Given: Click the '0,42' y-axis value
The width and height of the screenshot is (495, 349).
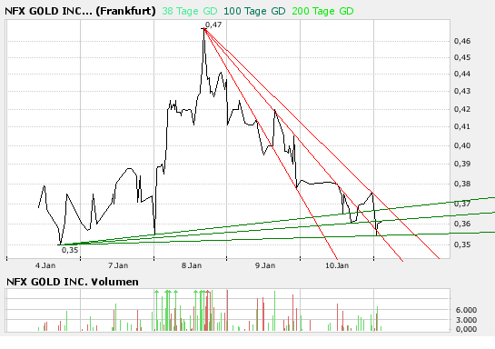Looking at the screenshot, I should tap(462, 109).
